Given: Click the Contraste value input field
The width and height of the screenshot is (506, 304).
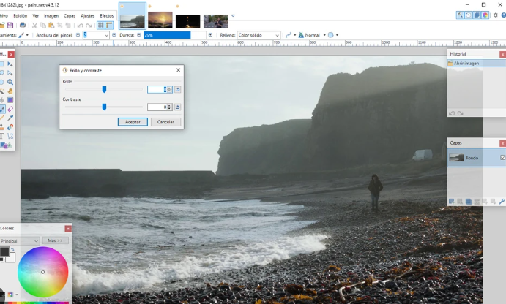Looking at the screenshot, I should [157, 107].
